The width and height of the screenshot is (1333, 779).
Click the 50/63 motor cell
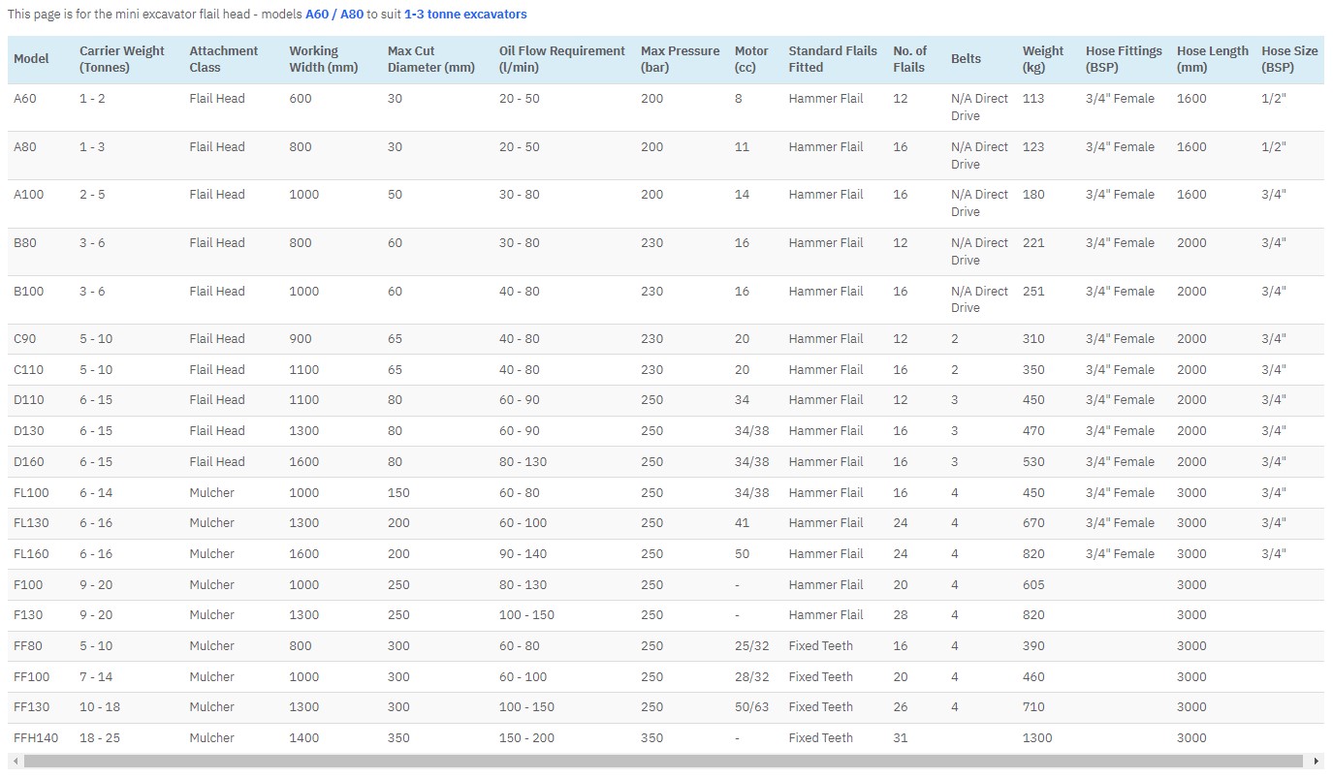(x=751, y=707)
